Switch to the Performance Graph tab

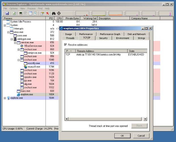coord(110,34)
